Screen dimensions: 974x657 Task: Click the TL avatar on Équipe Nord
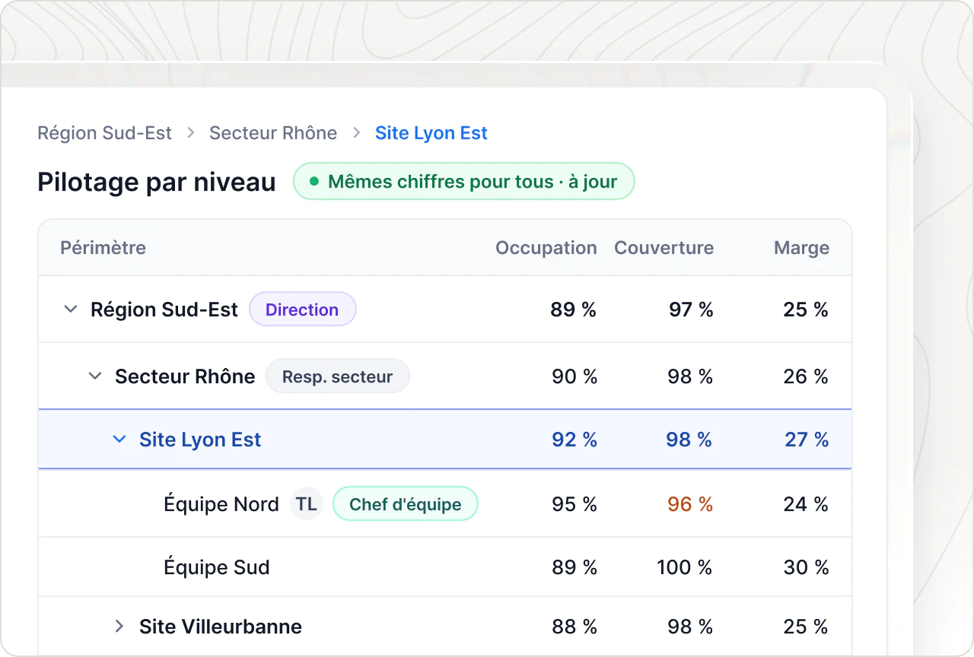coord(307,504)
